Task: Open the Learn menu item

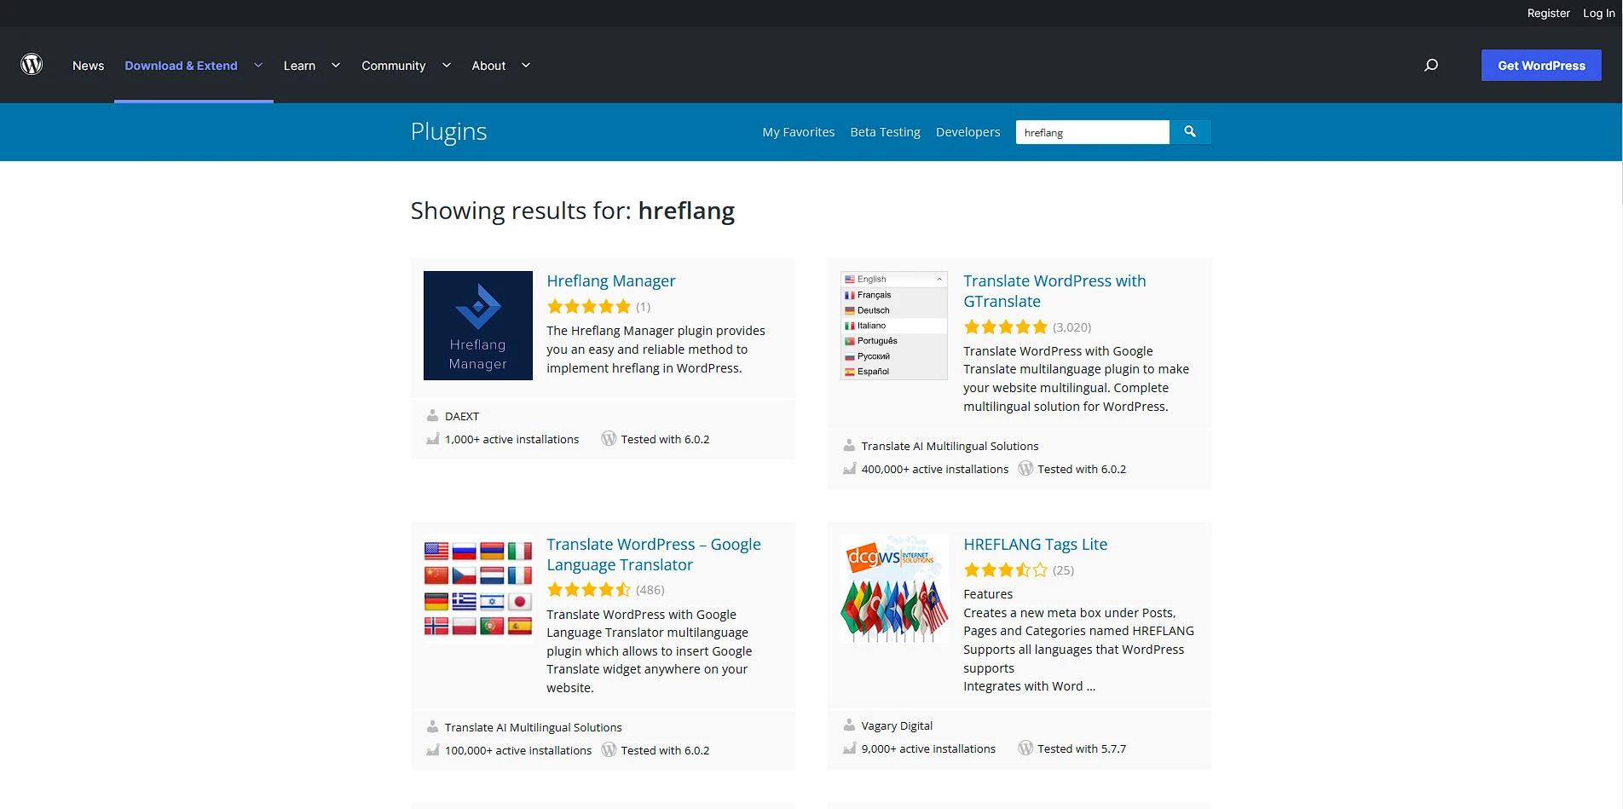Action: (299, 66)
